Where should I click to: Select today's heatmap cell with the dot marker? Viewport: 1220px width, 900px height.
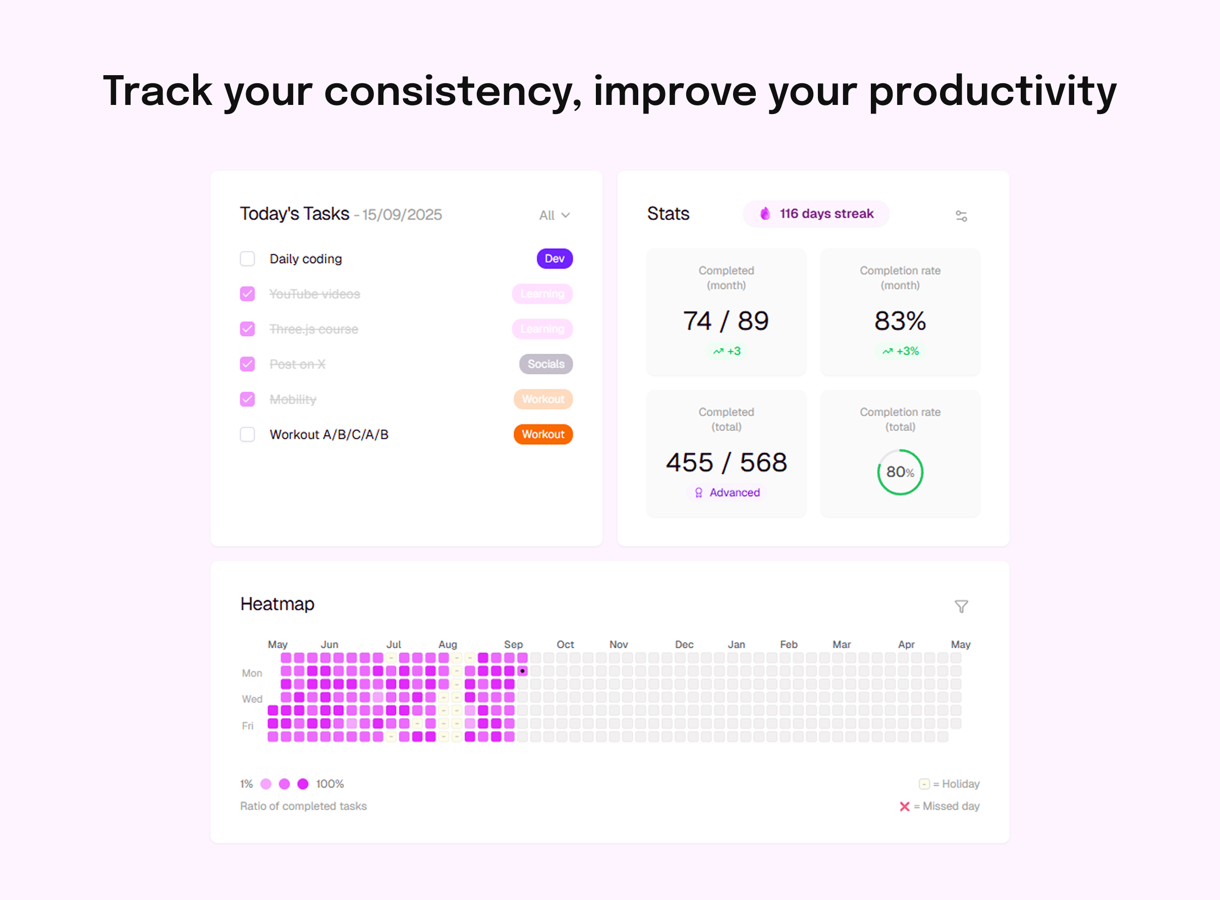point(522,671)
